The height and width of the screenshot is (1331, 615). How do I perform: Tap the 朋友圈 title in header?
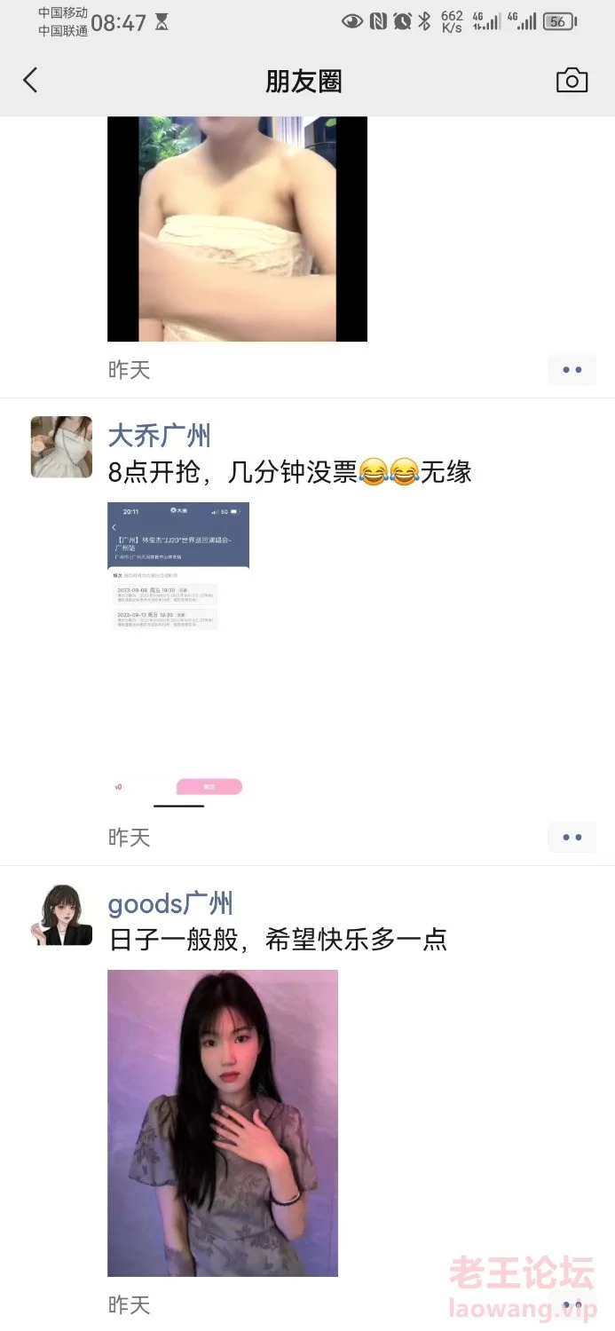pos(304,81)
